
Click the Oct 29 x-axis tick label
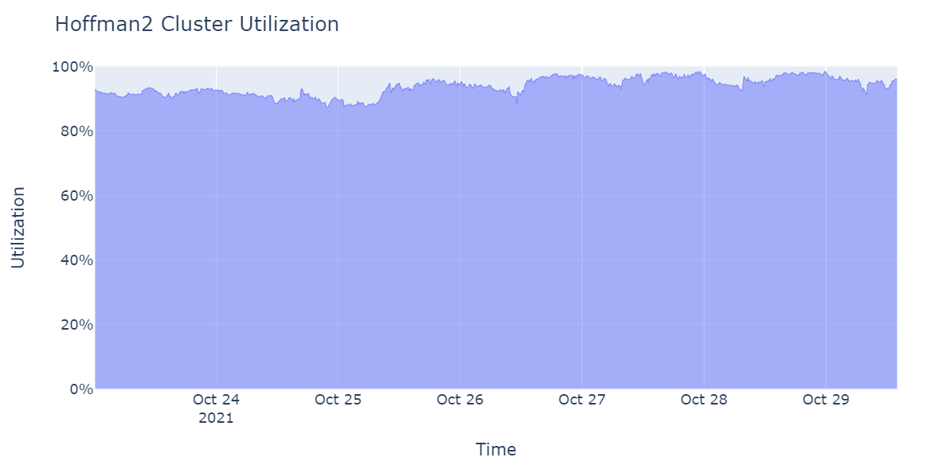pos(826,400)
